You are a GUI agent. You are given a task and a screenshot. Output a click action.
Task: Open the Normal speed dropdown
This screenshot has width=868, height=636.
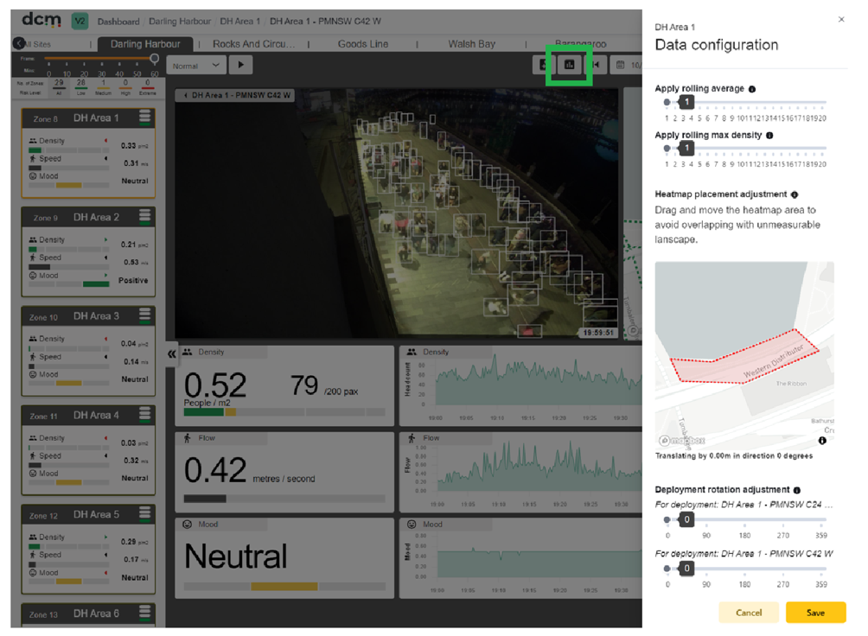click(x=196, y=66)
